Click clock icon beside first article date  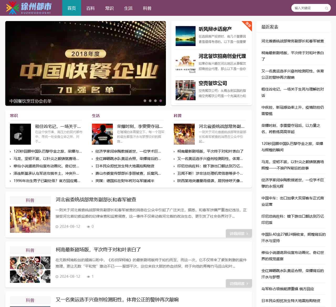tap(57, 227)
